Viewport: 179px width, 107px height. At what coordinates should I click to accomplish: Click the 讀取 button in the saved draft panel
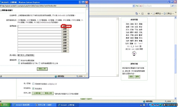(x=137, y=77)
